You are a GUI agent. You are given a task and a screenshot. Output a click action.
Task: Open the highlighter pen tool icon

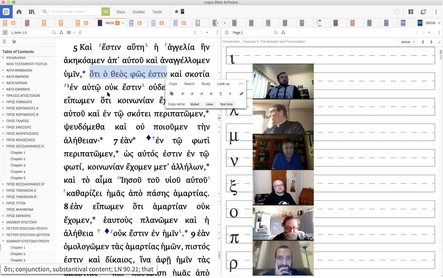pyautogui.click(x=242, y=94)
